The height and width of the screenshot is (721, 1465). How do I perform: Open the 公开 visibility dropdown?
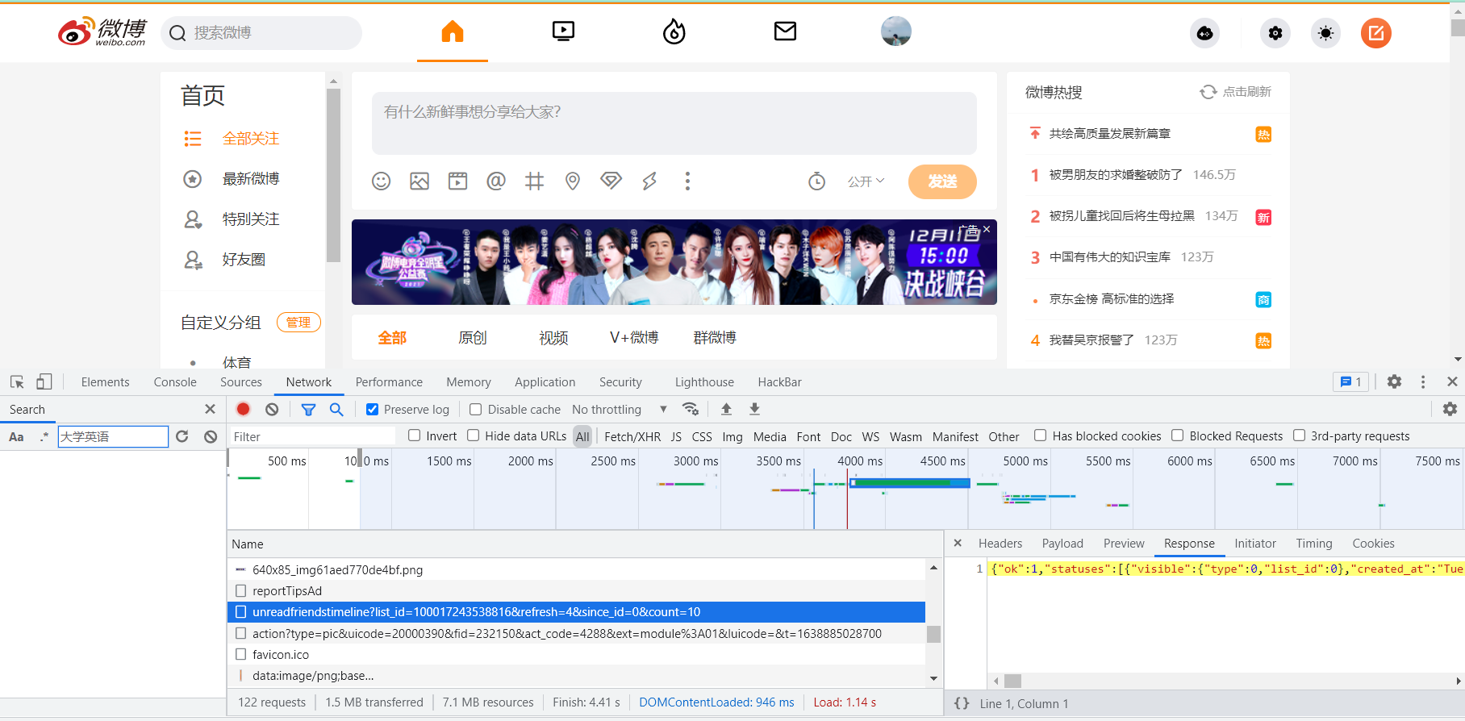tap(866, 181)
